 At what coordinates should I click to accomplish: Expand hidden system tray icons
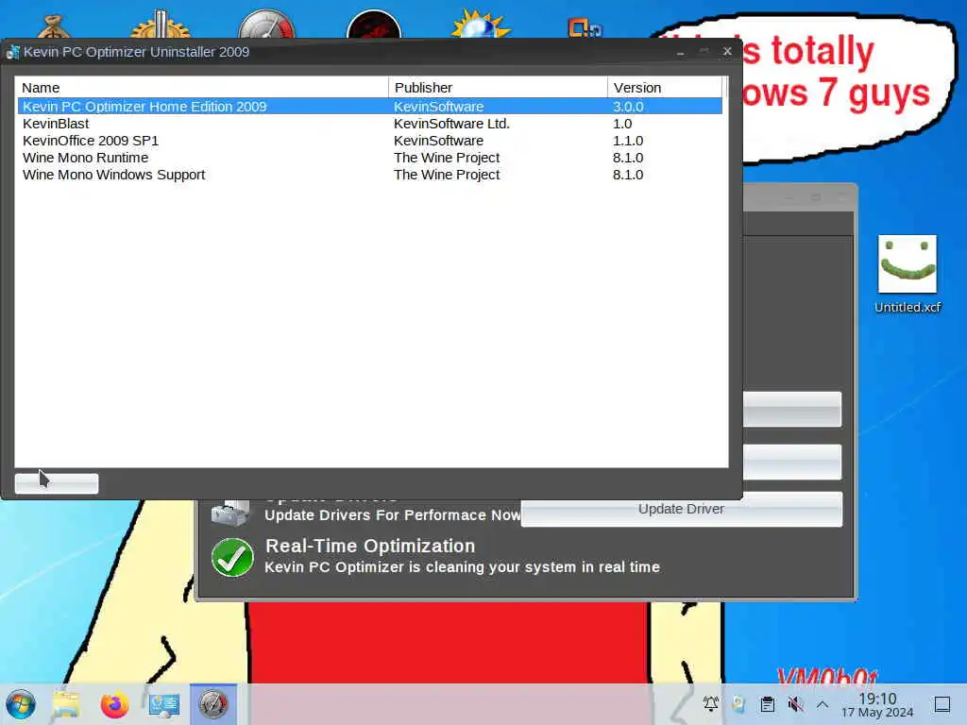click(x=823, y=703)
